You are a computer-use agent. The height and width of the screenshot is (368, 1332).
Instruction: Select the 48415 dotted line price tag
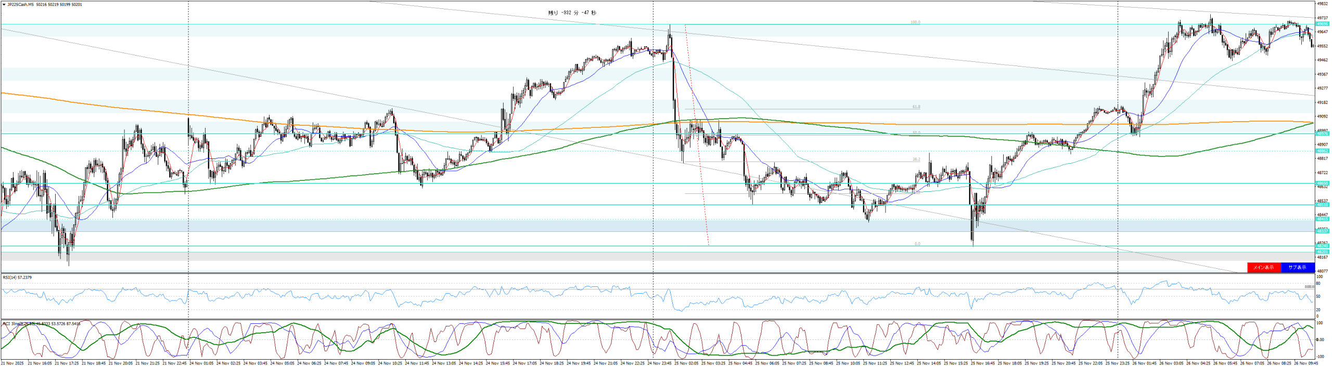click(x=1322, y=219)
